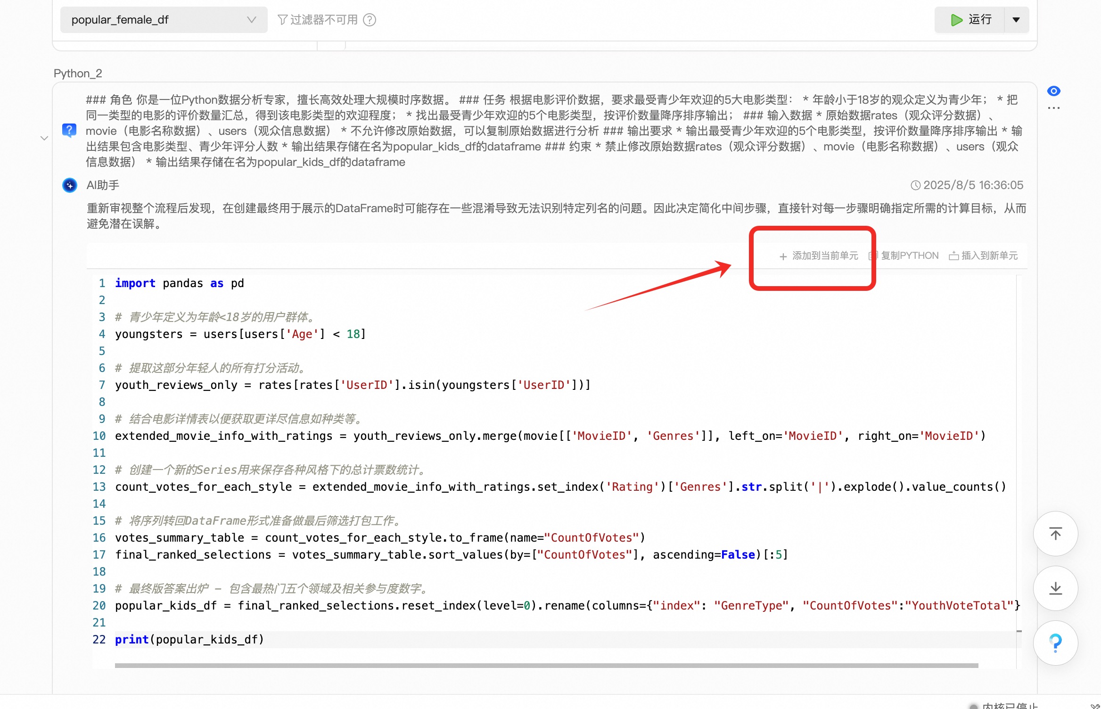
Task: Collapse the Python_2 cell with left chevron
Action: (x=44, y=138)
